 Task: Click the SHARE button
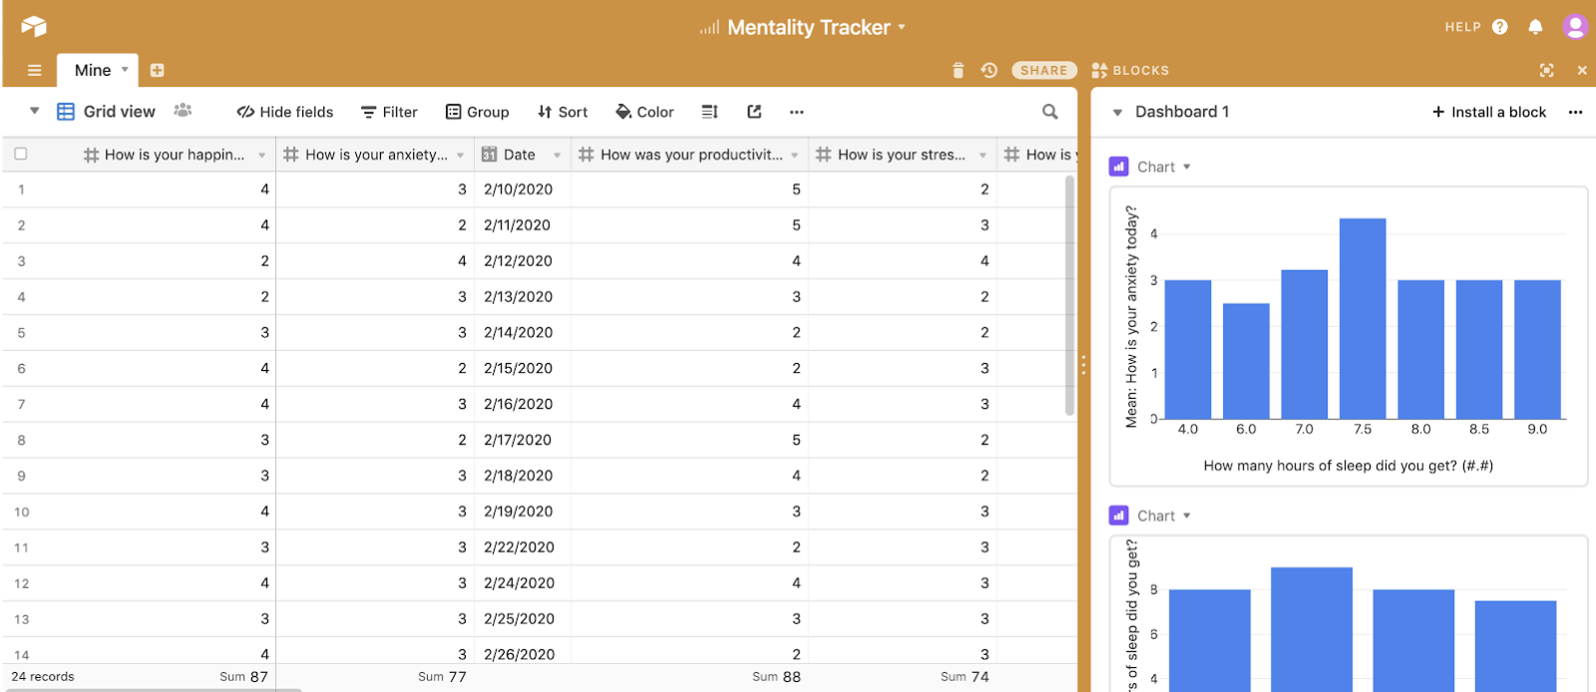tap(1044, 71)
